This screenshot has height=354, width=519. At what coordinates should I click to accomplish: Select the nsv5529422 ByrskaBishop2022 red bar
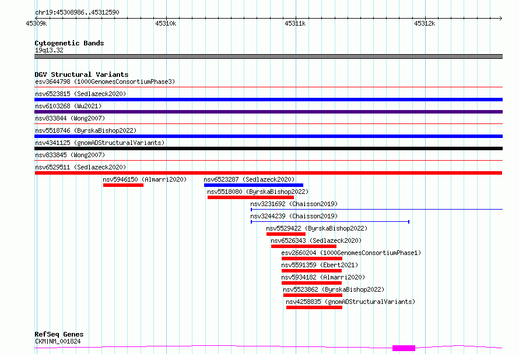[x=286, y=234]
